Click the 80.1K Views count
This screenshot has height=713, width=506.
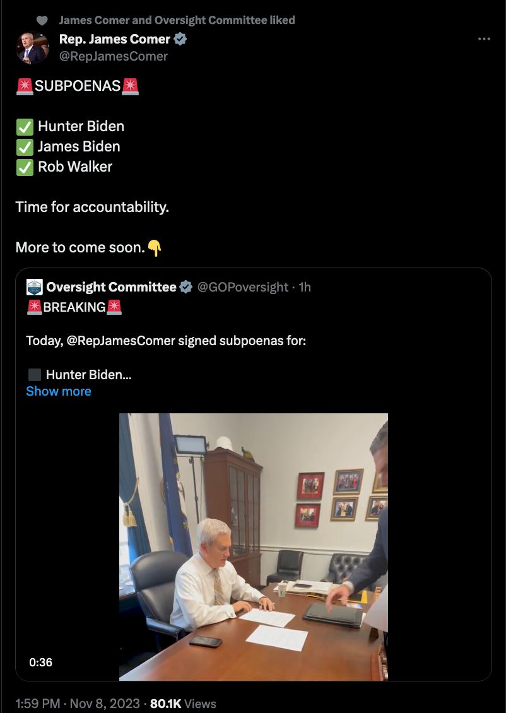click(183, 704)
